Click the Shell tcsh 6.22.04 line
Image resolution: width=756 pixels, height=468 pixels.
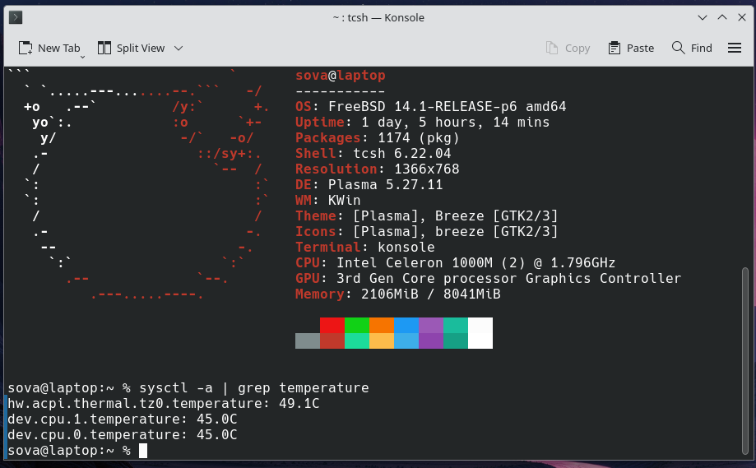[x=373, y=153]
